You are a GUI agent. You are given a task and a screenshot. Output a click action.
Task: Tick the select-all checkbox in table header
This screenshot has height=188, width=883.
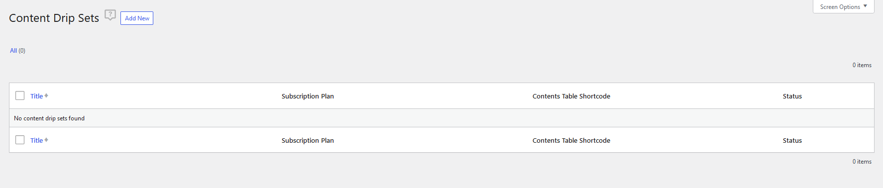[20, 95]
